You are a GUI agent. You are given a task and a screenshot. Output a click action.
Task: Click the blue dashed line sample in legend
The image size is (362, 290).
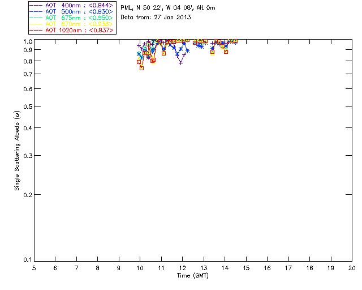pyautogui.click(x=36, y=11)
